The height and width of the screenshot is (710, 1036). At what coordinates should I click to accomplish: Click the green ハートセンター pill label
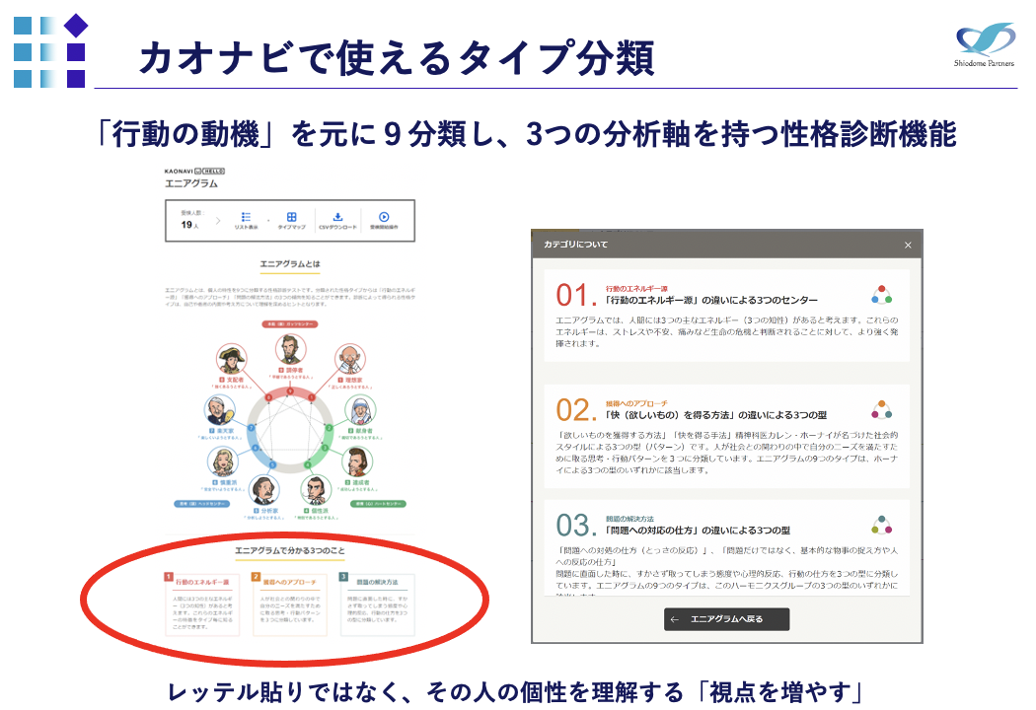[377, 504]
